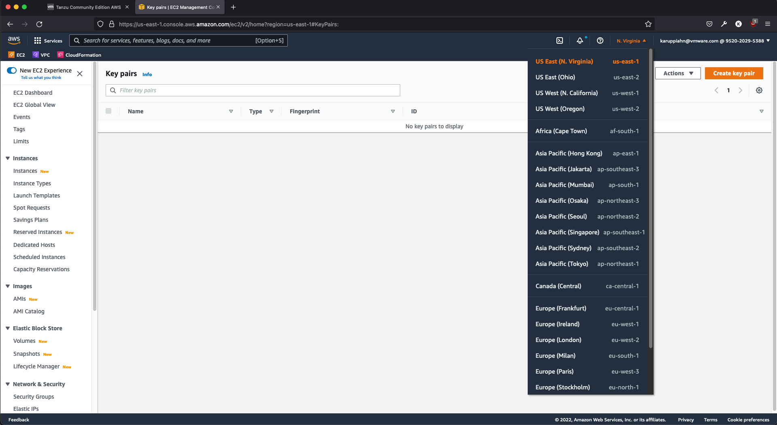Collapse the Instances sidebar section
Screen dimensions: 777x425
pos(8,158)
